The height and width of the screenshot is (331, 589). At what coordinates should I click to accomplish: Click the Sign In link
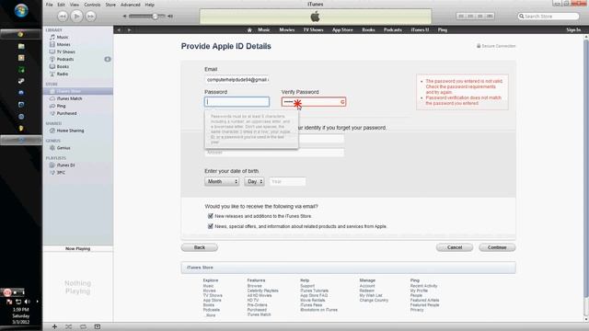pyautogui.click(x=573, y=29)
